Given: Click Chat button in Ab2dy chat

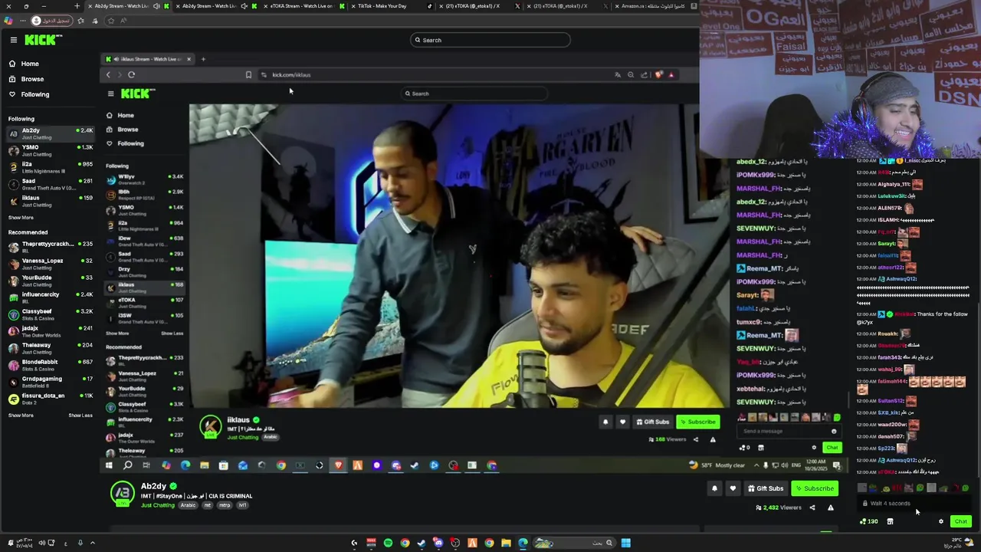Looking at the screenshot, I should click(x=960, y=521).
